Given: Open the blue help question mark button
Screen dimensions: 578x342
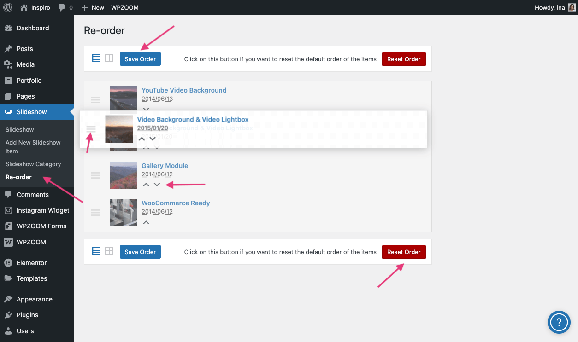Looking at the screenshot, I should coord(559,322).
